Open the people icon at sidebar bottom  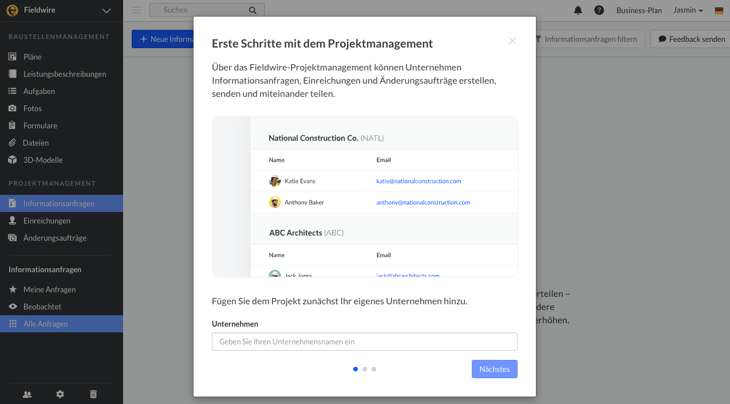(x=27, y=394)
